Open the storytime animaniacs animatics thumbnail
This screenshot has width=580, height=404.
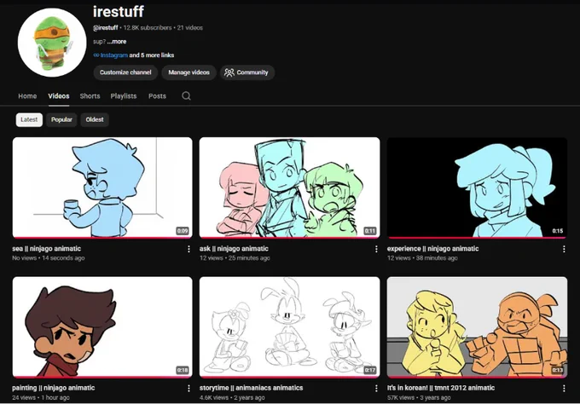point(290,327)
